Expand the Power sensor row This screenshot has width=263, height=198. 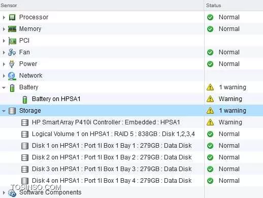(4, 64)
